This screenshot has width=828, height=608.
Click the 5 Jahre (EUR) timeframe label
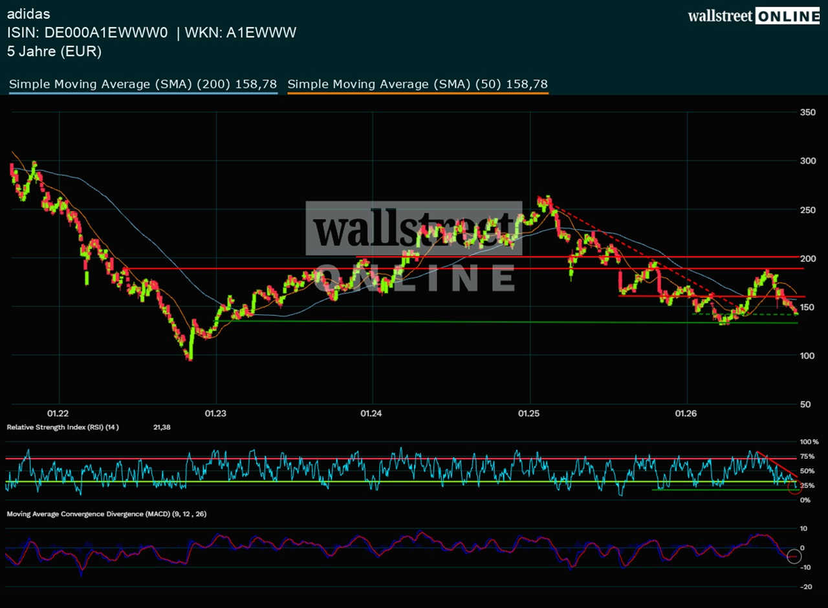click(x=54, y=52)
